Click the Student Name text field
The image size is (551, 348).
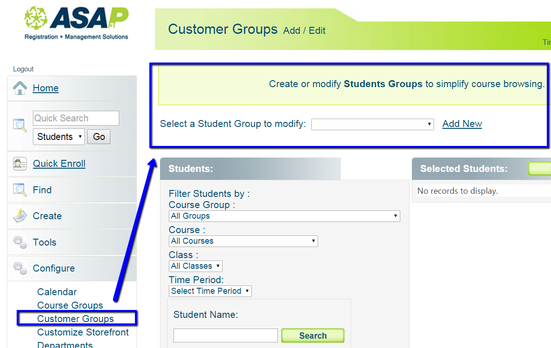point(225,335)
